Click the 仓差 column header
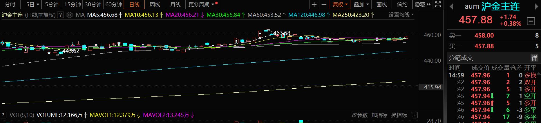This screenshot has height=123, width=541. pos(517,68)
